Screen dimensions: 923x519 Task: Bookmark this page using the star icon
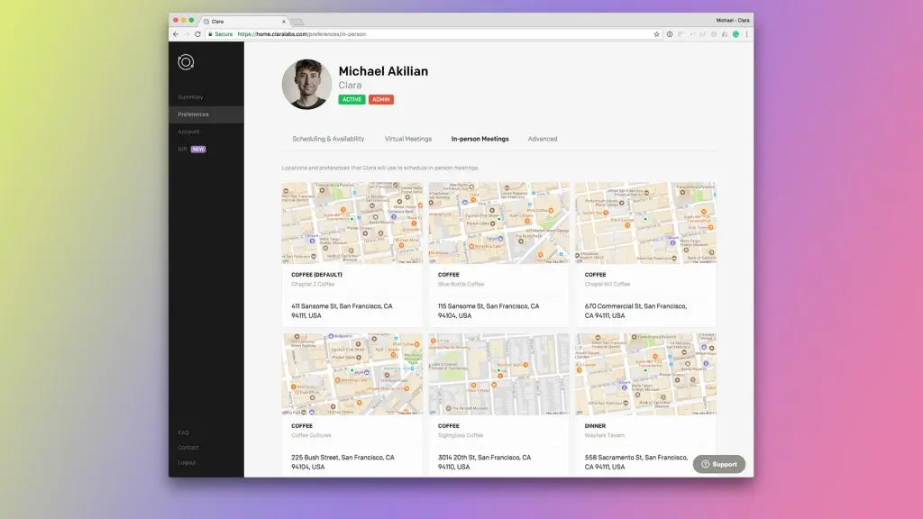coord(656,33)
